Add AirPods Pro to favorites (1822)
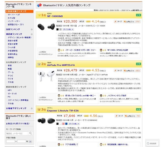The height and width of the screenshot is (147, 162). (132, 70)
